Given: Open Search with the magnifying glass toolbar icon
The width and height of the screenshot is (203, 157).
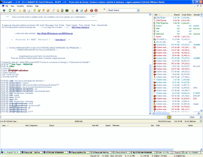Looking at the screenshot, I should coord(54,11).
